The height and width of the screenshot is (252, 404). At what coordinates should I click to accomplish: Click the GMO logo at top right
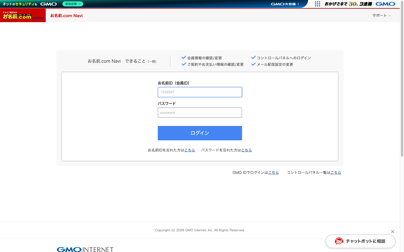385,4
